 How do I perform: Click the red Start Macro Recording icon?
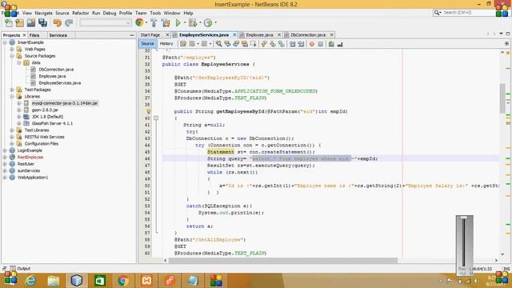point(312,44)
